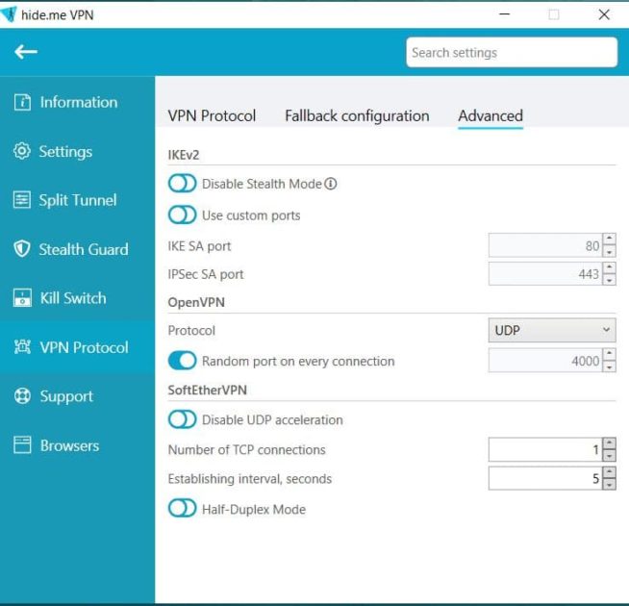Open Browsers section

pos(77,445)
